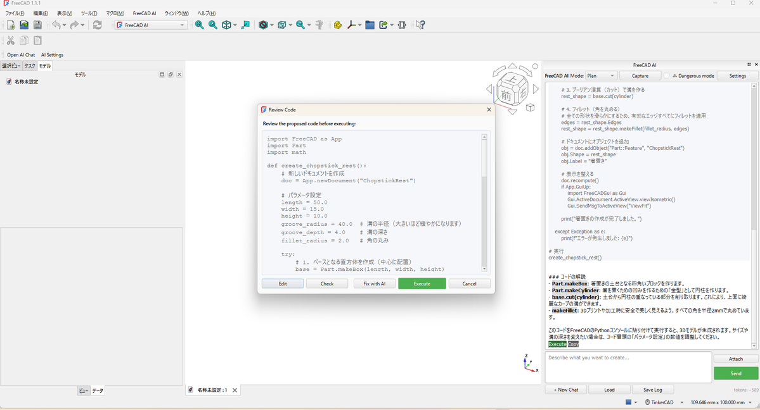760x410 pixels.
Task: Click the Cut scissors icon
Action: 11,40
